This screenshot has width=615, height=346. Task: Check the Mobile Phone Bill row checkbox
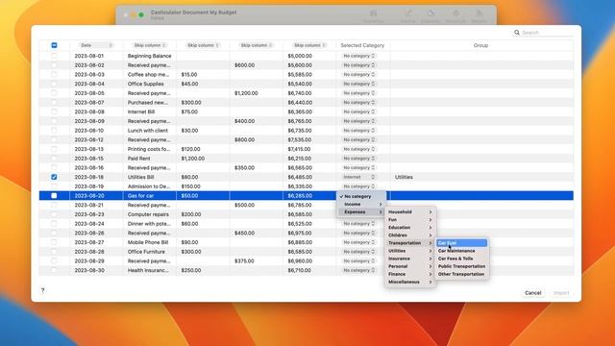pyautogui.click(x=54, y=242)
